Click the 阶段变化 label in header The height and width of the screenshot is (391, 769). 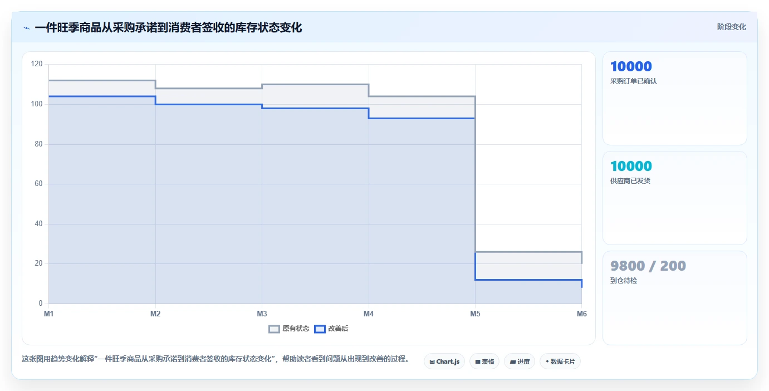click(x=731, y=27)
